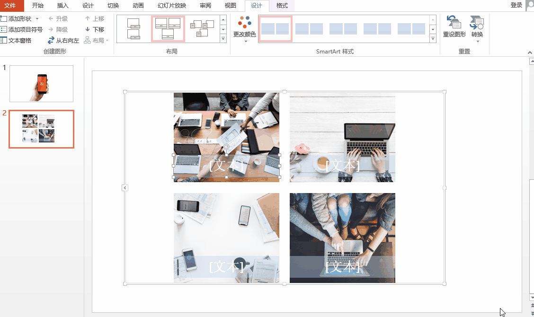The height and width of the screenshot is (317, 534).
Task: Click the Add Shape (添加形状) button
Action: click(x=16, y=19)
